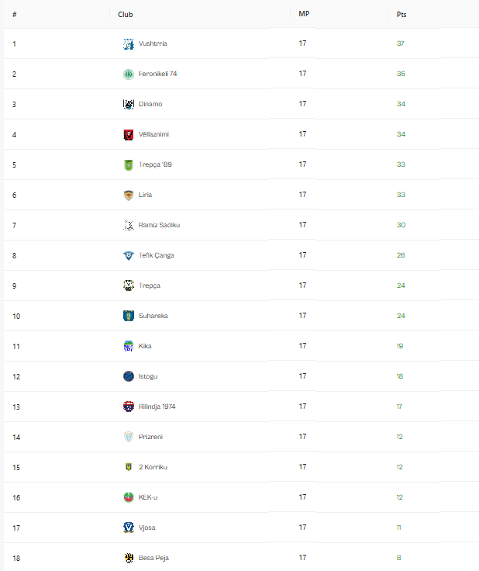Click the Tefik Çanga club crest

click(x=129, y=255)
